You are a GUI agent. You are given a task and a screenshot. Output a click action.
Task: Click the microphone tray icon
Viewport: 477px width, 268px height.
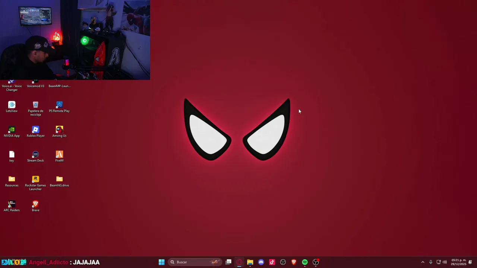[x=431, y=262]
